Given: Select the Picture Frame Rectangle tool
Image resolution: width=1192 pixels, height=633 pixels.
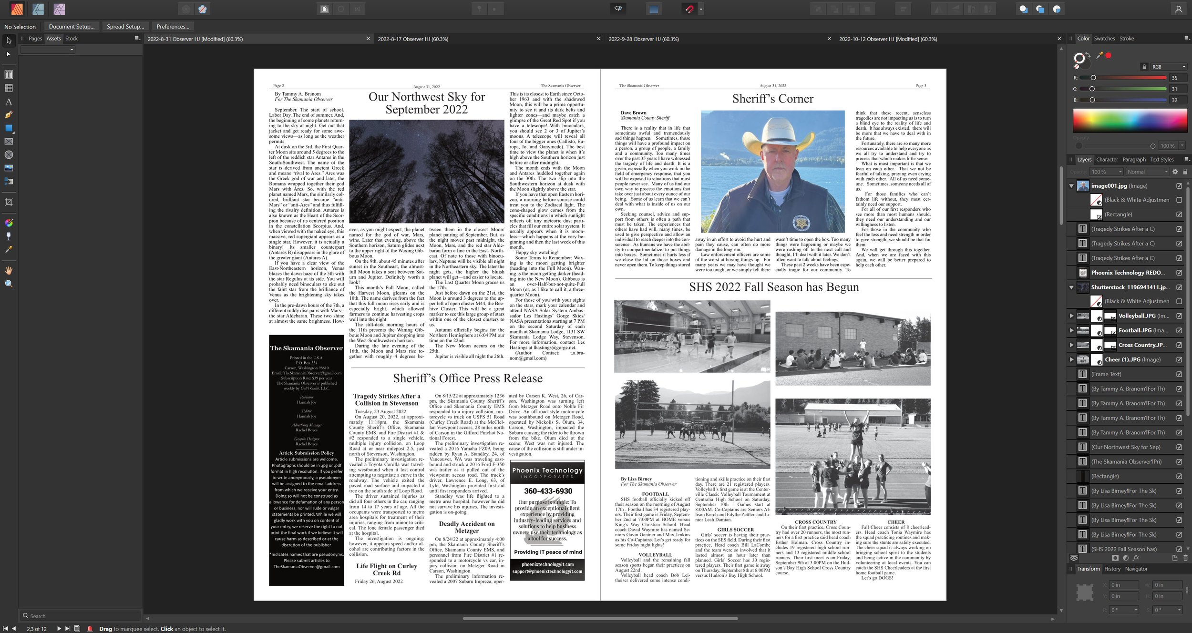Looking at the screenshot, I should 9,142.
